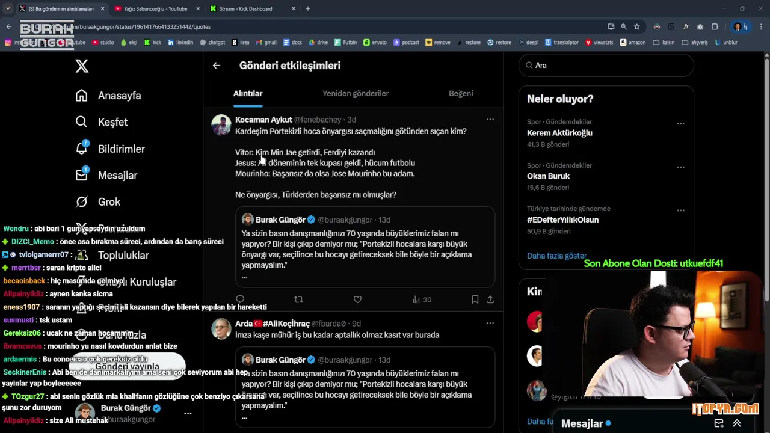
Task: View analytics showing 30 views
Action: [x=422, y=299]
